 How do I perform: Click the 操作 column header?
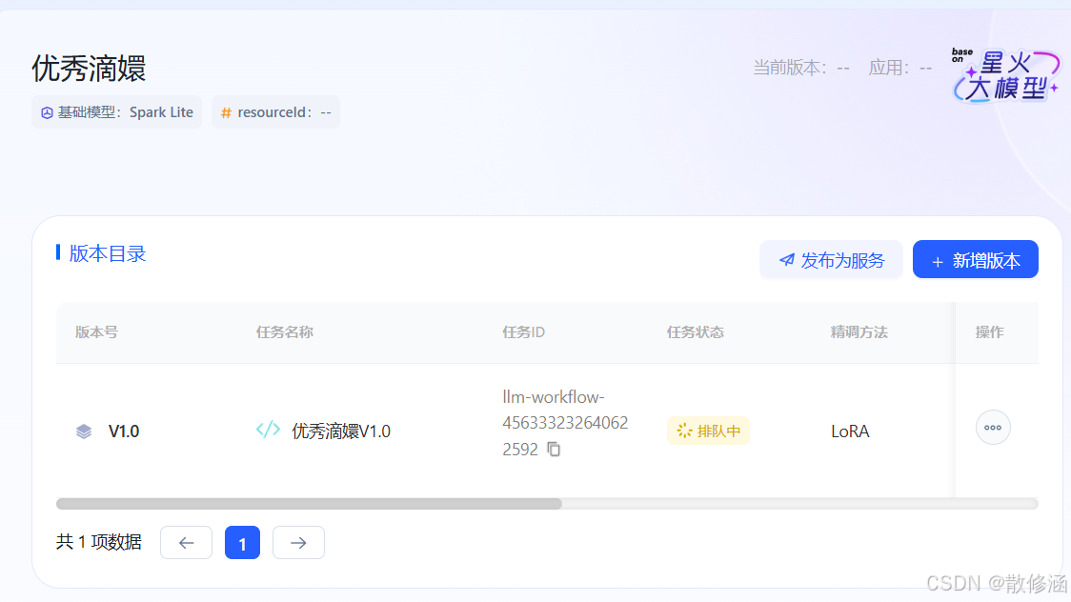click(x=989, y=332)
